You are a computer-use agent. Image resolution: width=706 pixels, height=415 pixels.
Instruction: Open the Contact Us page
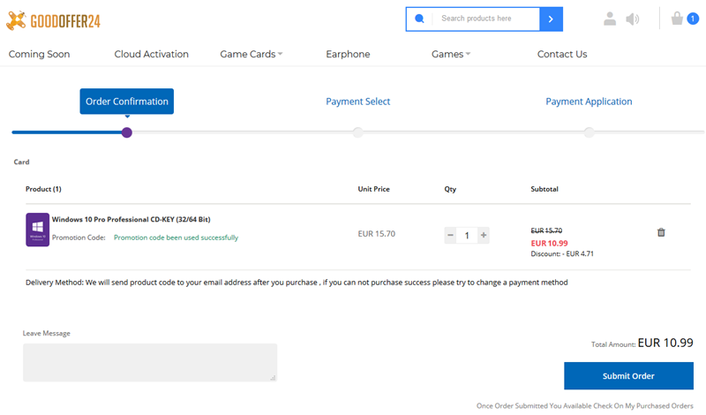pos(561,54)
